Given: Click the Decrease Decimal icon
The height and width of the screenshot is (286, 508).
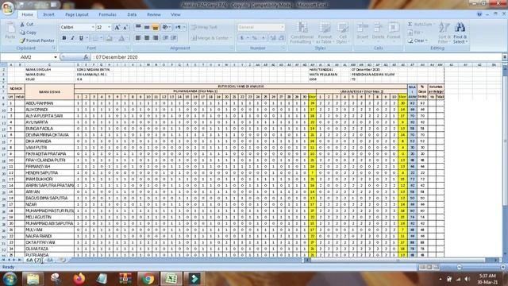Looking at the screenshot, I should pyautogui.click(x=281, y=38).
